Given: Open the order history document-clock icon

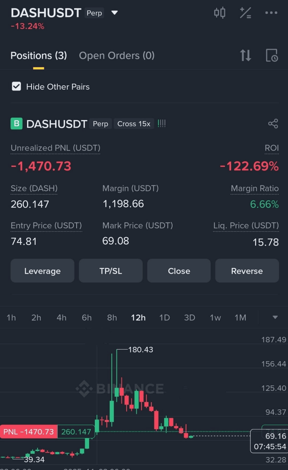Looking at the screenshot, I should 272,55.
